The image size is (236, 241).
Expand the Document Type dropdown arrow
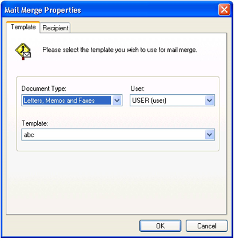point(117,101)
